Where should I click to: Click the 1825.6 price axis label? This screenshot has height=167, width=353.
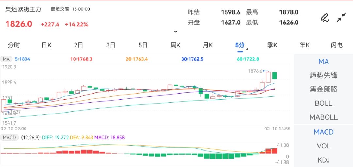(x=9, y=83)
